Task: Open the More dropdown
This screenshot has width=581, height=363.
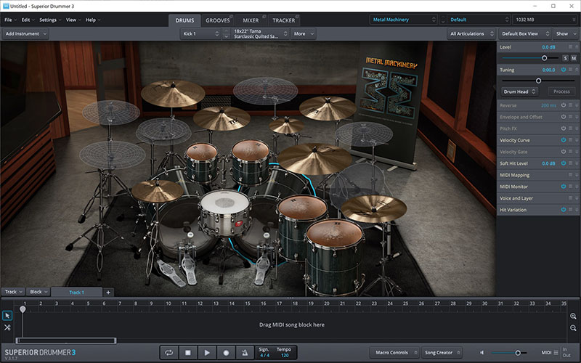Action: click(x=304, y=33)
